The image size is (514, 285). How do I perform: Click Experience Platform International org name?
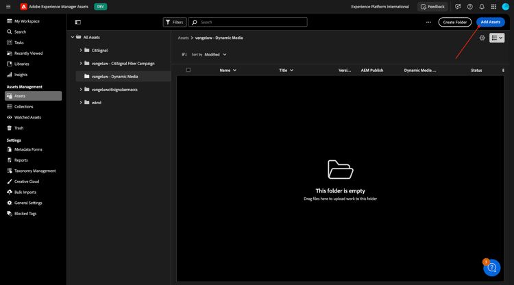coord(380,7)
